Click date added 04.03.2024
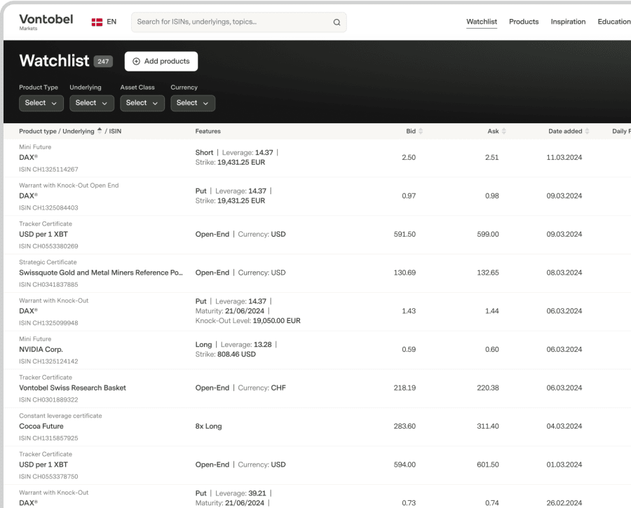This screenshot has width=631, height=508. [564, 426]
